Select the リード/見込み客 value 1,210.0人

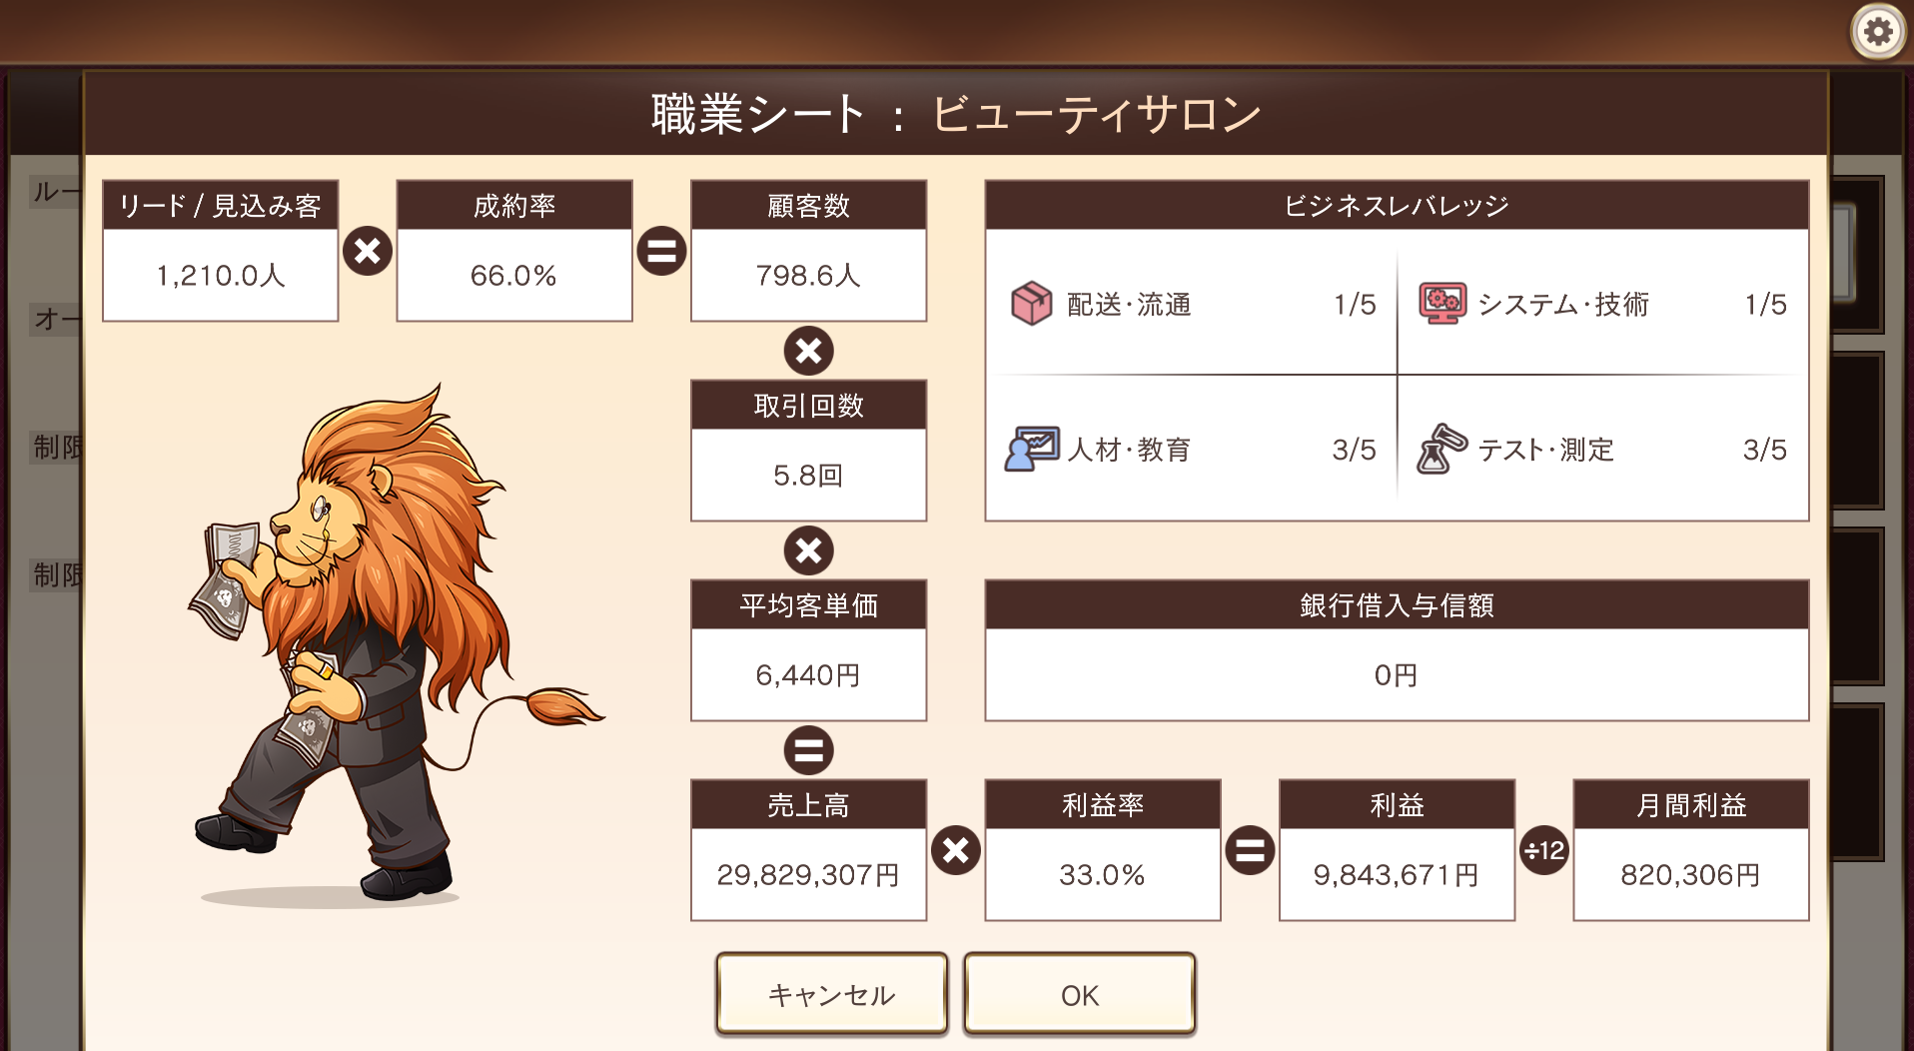click(x=221, y=275)
